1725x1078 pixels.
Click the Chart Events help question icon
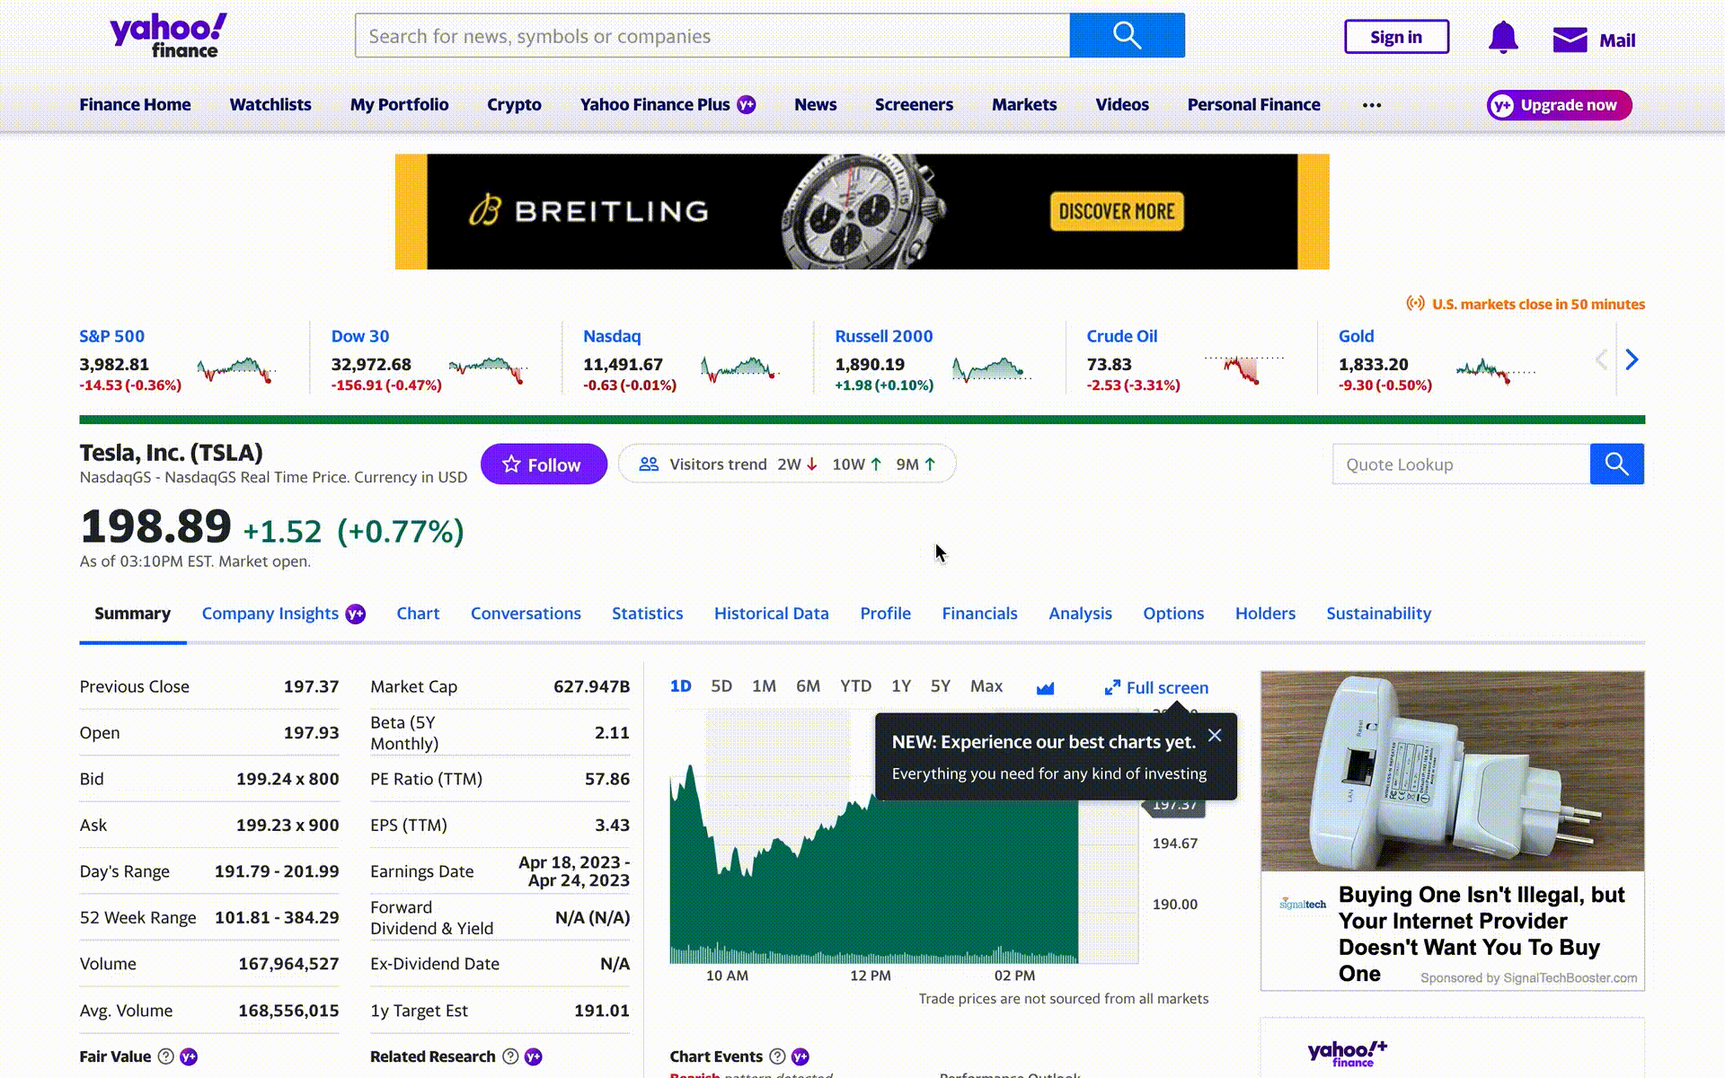(x=777, y=1056)
